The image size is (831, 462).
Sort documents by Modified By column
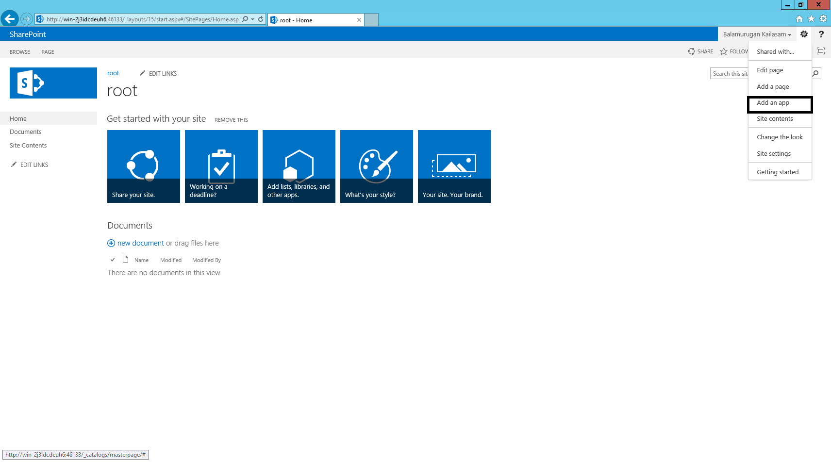click(206, 260)
